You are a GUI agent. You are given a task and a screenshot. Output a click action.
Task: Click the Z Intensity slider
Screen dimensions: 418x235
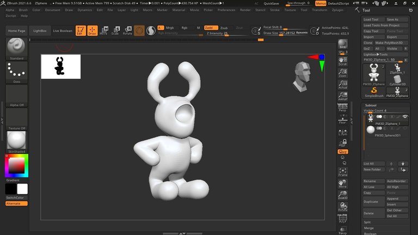tap(226, 34)
